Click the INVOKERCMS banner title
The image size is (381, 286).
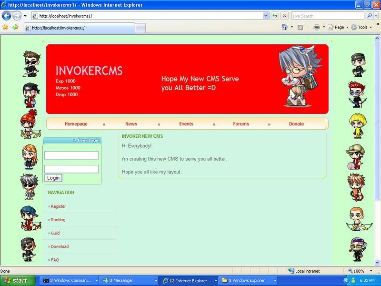pos(89,71)
